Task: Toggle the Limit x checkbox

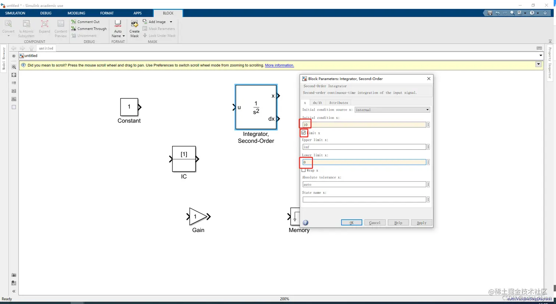Action: pos(304,133)
